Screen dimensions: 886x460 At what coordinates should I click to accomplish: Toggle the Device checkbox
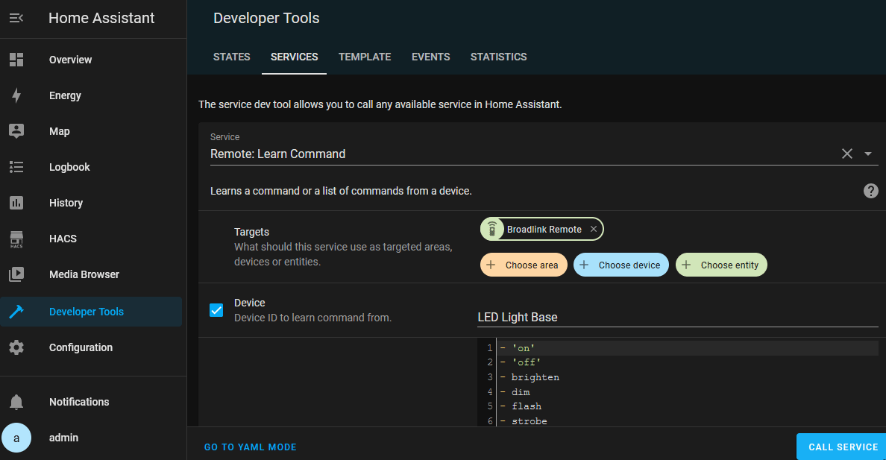[216, 309]
